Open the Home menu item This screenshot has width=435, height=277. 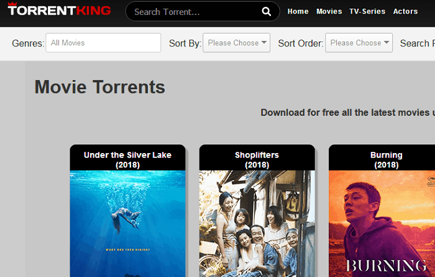[298, 11]
